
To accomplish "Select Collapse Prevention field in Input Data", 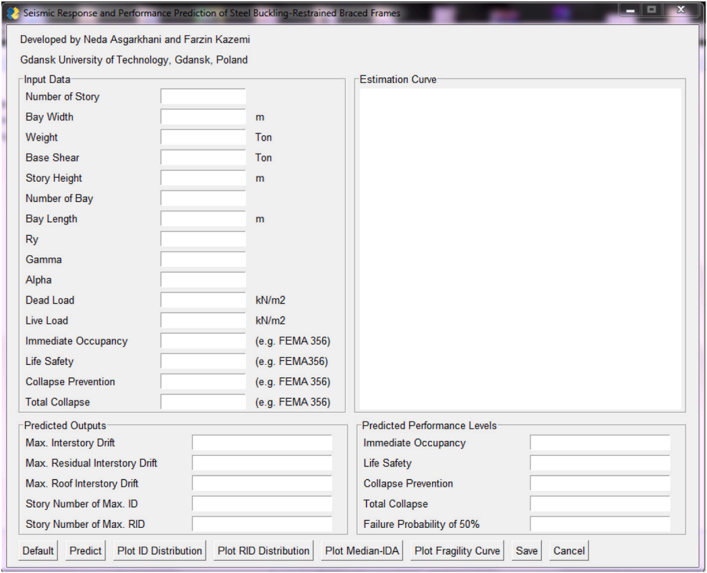I will 203,381.
